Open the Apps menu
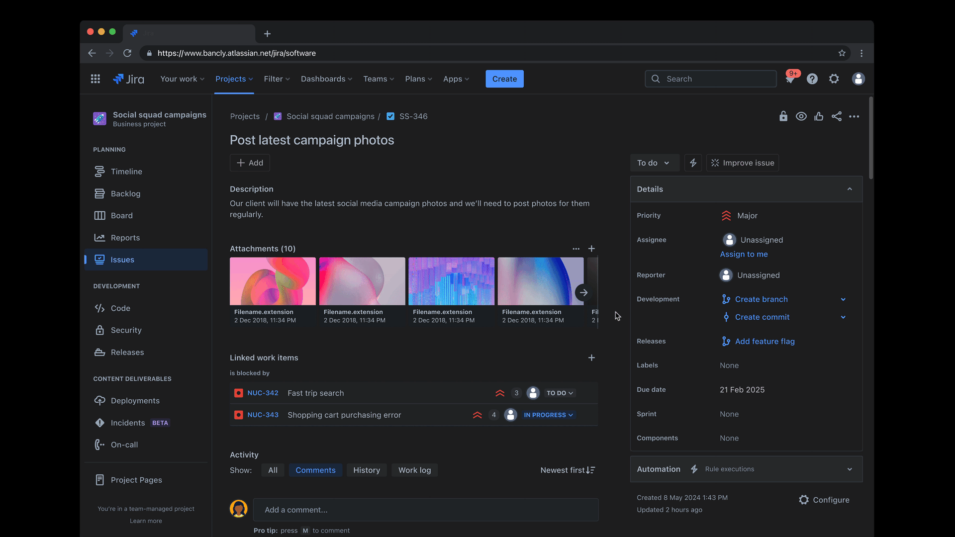 point(456,79)
